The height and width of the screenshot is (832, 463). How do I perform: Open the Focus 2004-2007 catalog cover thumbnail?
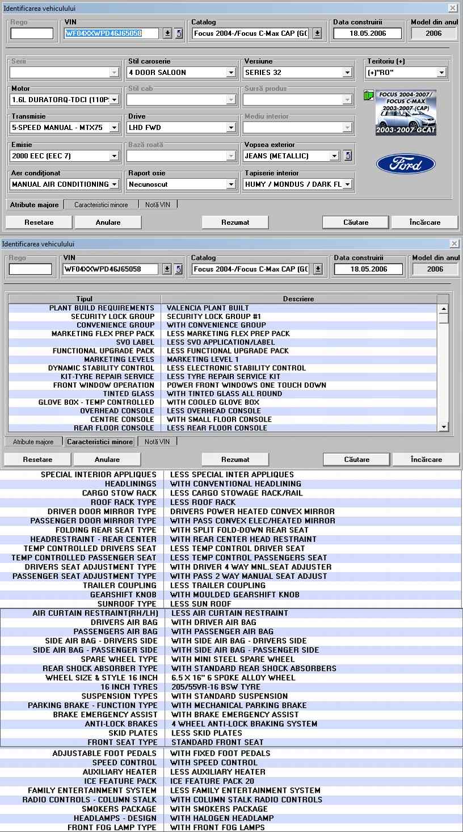(x=406, y=112)
